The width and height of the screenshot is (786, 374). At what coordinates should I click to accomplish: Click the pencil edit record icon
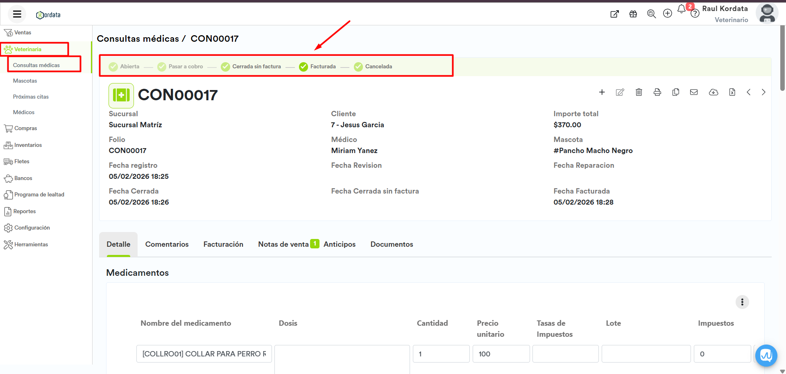pos(620,92)
